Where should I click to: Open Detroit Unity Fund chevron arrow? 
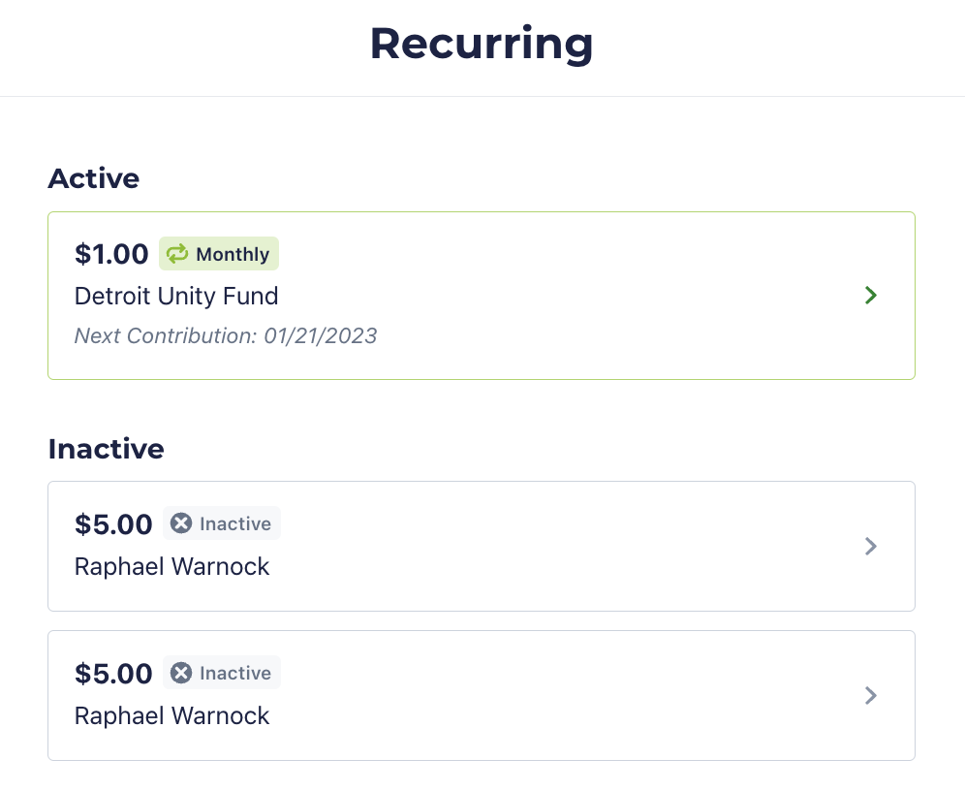tap(870, 296)
